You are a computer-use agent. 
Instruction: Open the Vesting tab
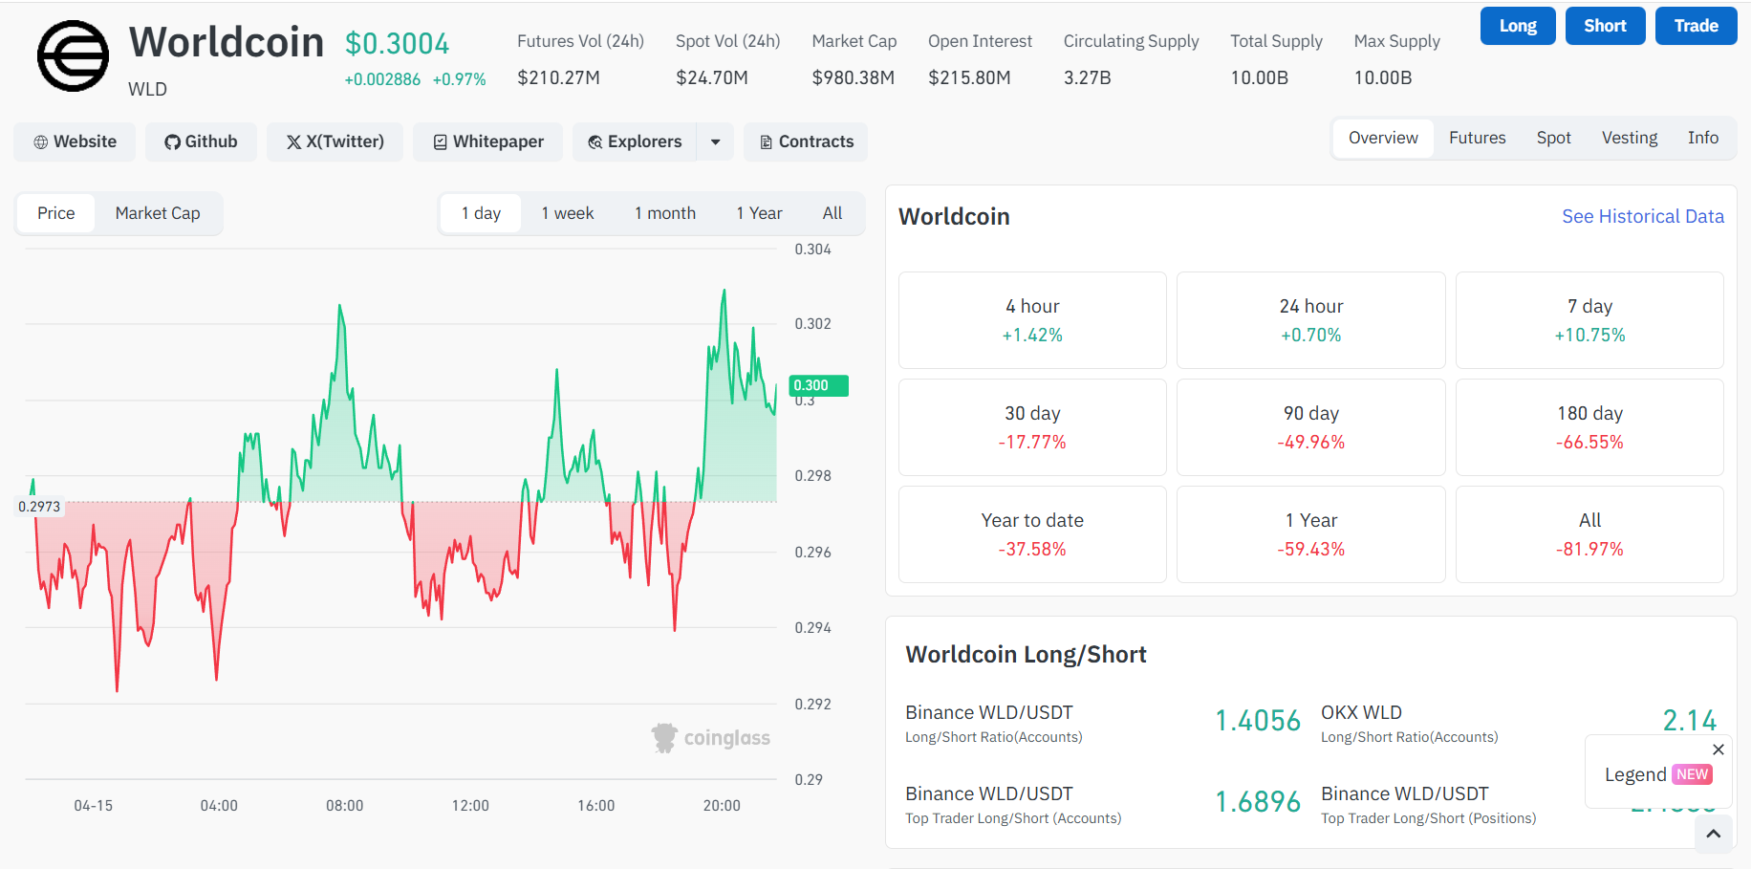click(x=1629, y=138)
